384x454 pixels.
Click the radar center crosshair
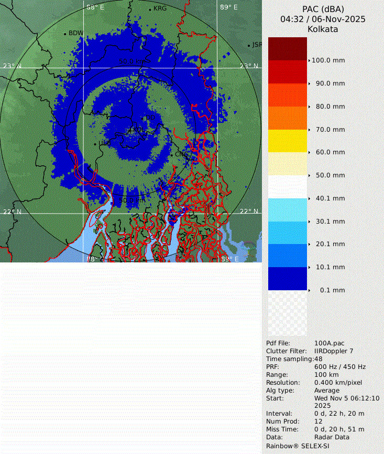pos(130,131)
